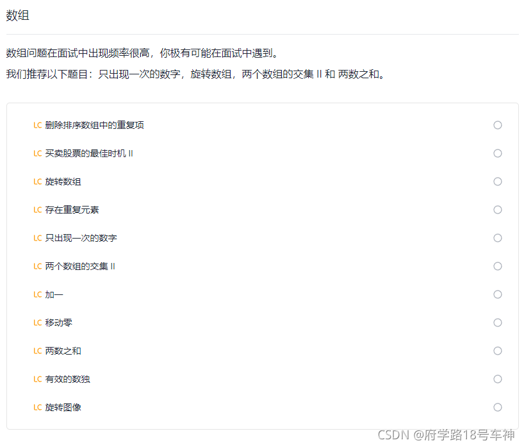Open 两个数组的交集 II in the problem list

[80, 266]
